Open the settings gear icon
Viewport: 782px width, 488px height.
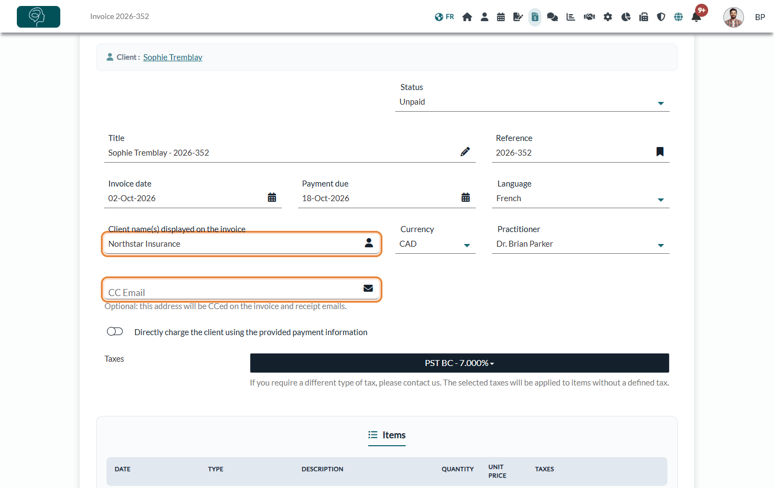(608, 17)
